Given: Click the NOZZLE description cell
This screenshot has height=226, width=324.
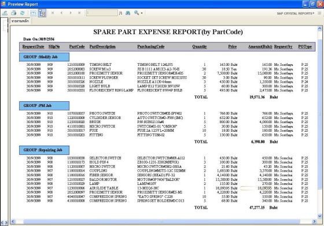Looking at the screenshot, I should click(x=96, y=82).
